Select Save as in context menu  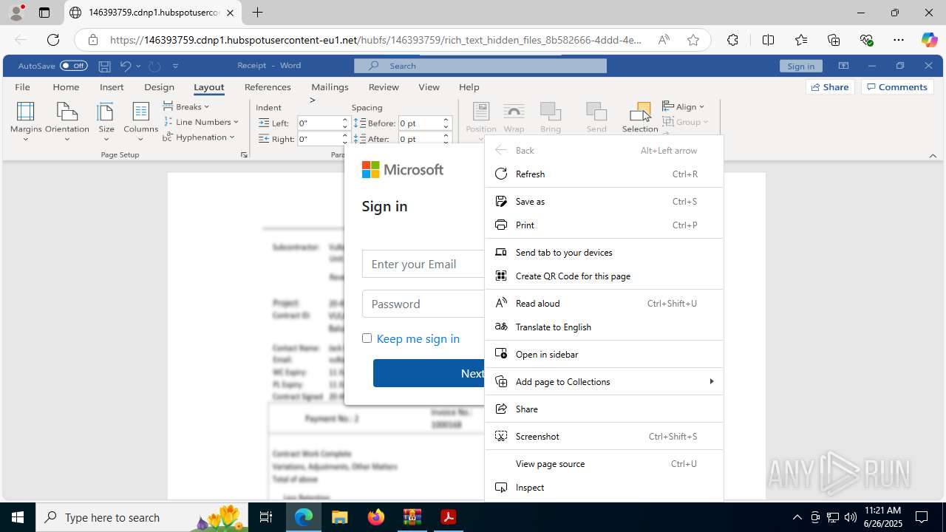[604, 201]
